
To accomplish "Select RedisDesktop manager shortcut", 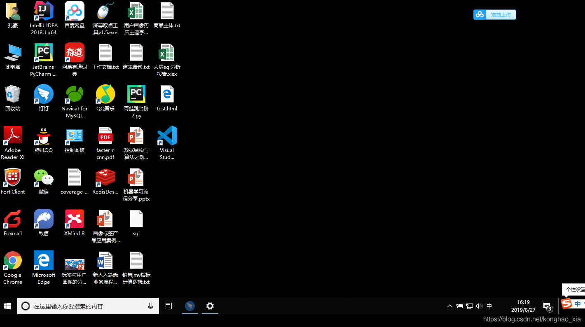I will coord(105,182).
